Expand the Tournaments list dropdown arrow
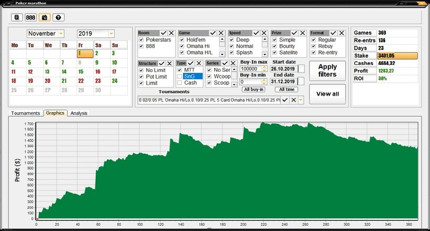The image size is (430, 231). click(x=301, y=100)
